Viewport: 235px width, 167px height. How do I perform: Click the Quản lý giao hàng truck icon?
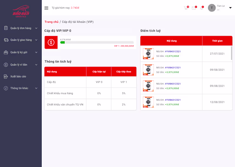pyautogui.click(x=6, y=40)
